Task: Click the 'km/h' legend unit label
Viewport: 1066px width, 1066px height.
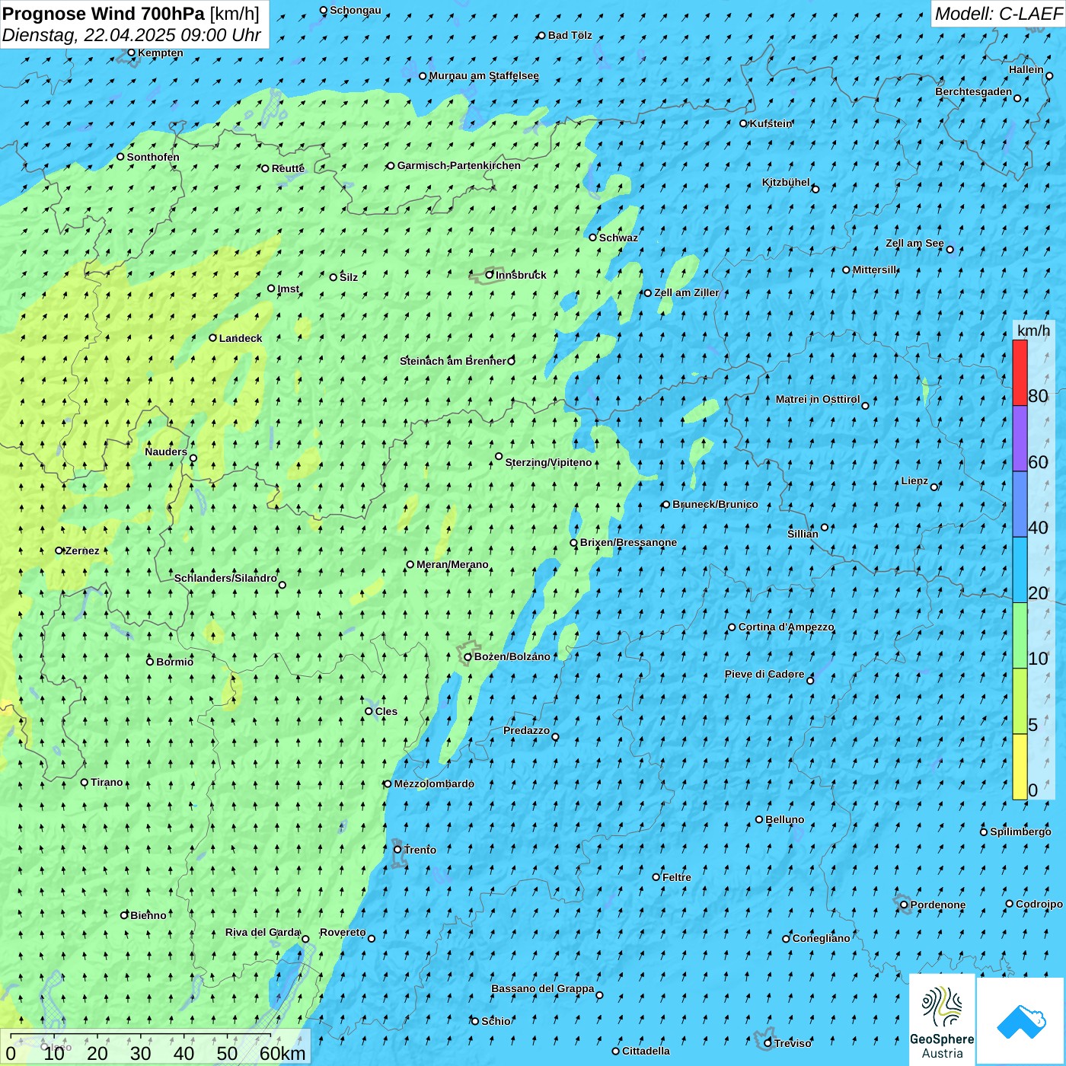Action: (1033, 330)
